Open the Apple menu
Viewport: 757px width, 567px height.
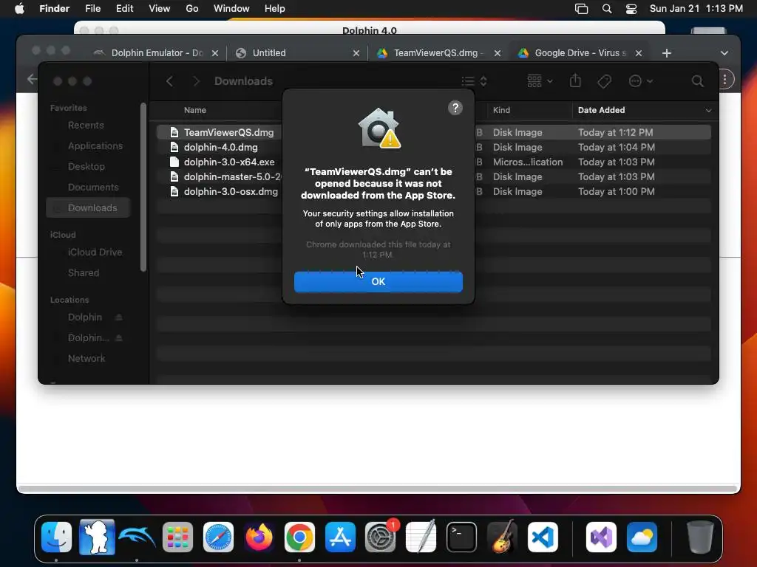19,9
